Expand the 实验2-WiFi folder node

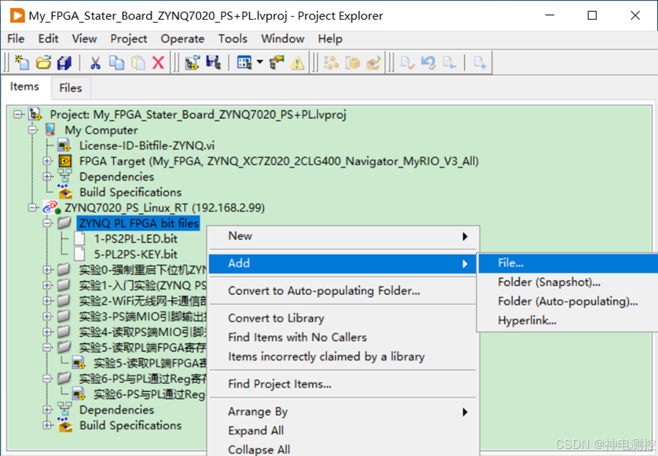click(47, 300)
